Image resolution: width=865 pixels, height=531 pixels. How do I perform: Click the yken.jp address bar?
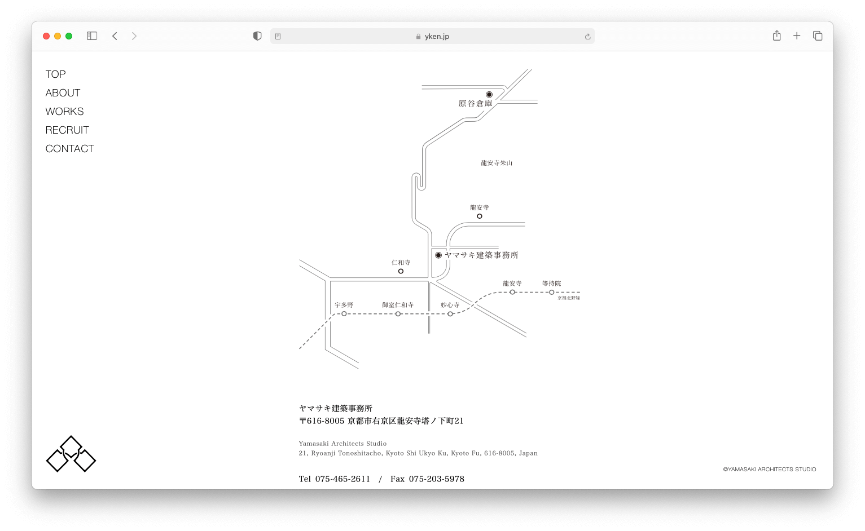coord(432,37)
